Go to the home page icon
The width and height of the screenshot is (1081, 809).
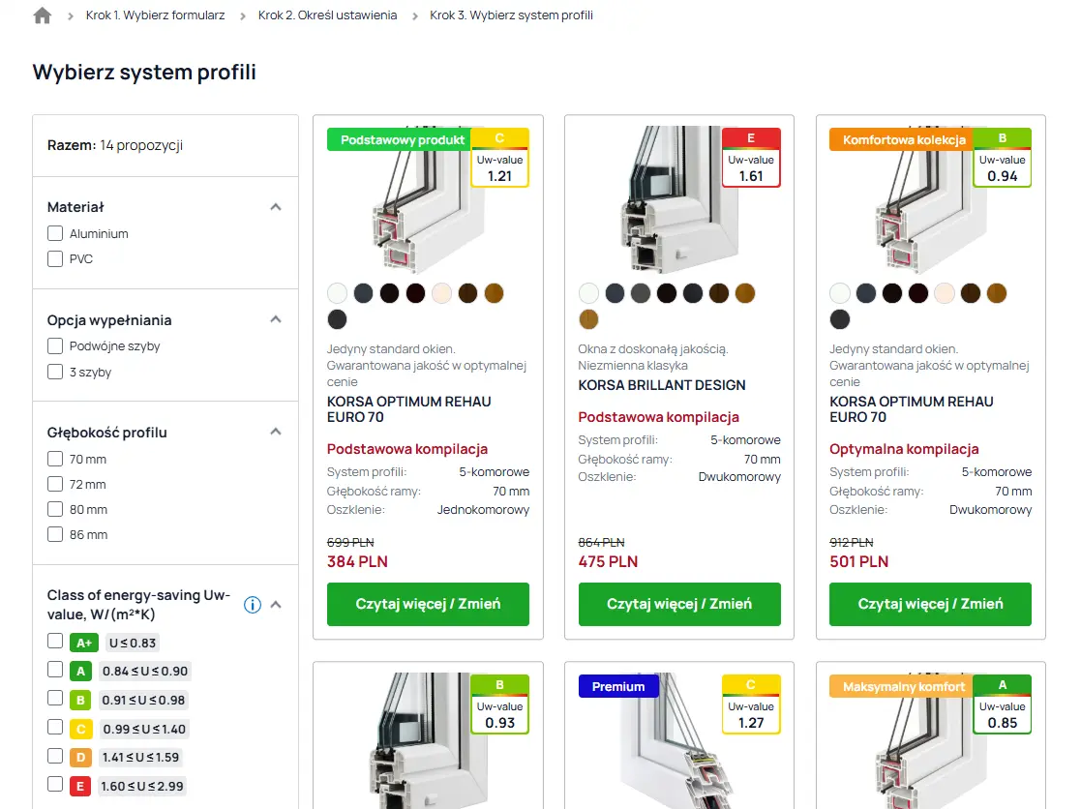(x=42, y=15)
